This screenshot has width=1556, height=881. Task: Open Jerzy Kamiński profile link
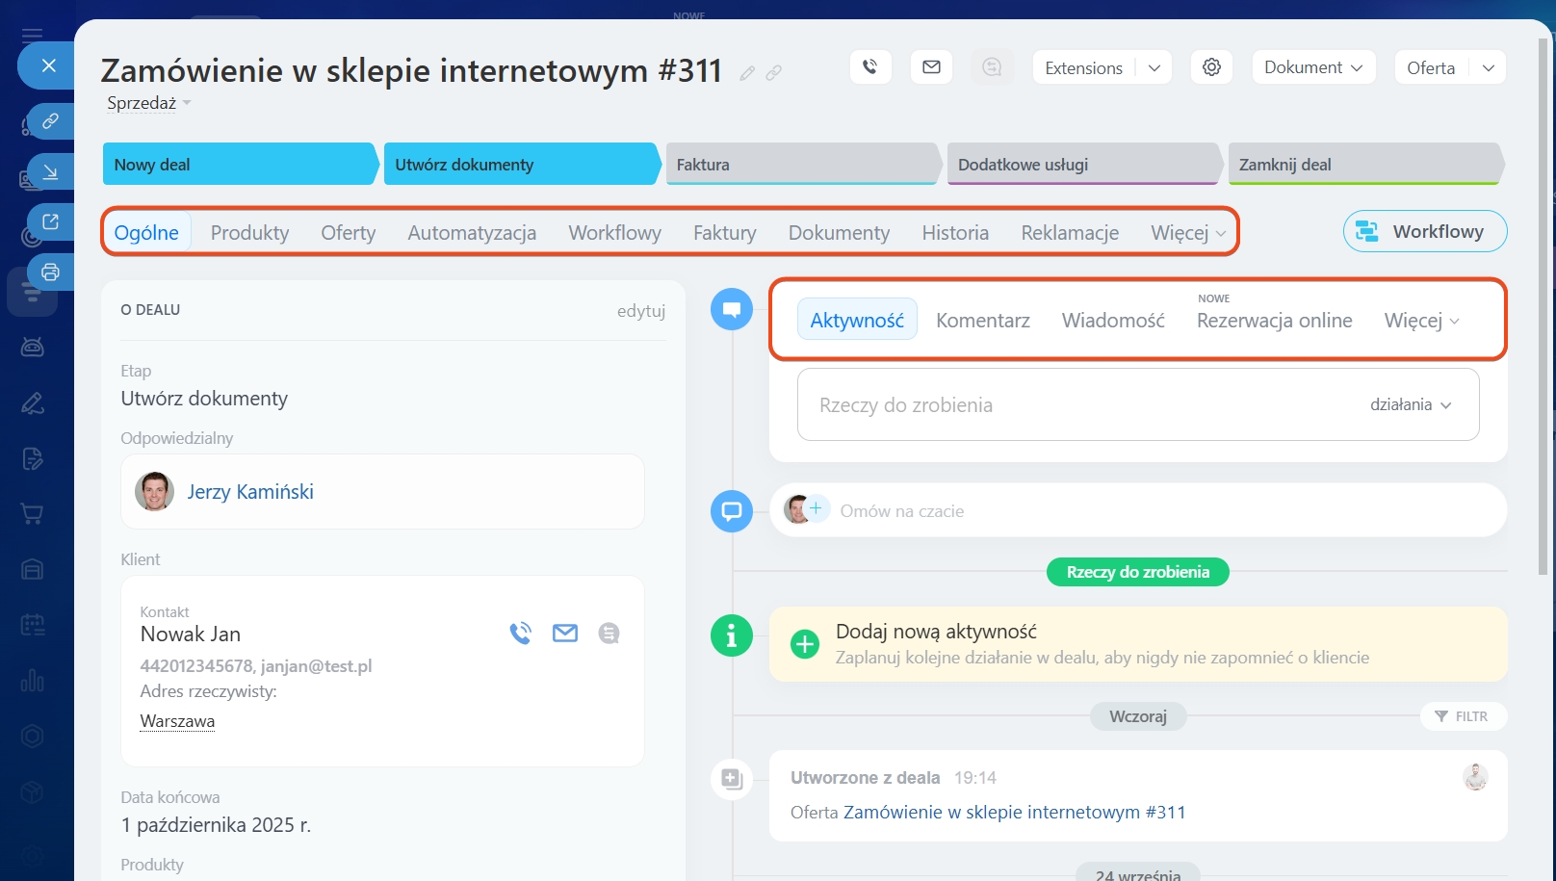pyautogui.click(x=250, y=492)
